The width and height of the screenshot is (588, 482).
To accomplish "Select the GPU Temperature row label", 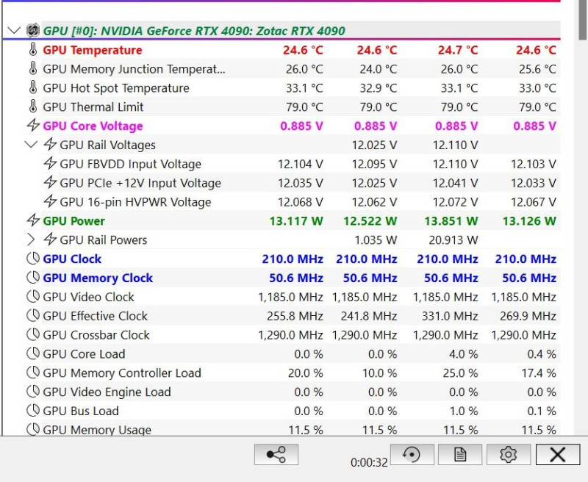I will 93,50.
